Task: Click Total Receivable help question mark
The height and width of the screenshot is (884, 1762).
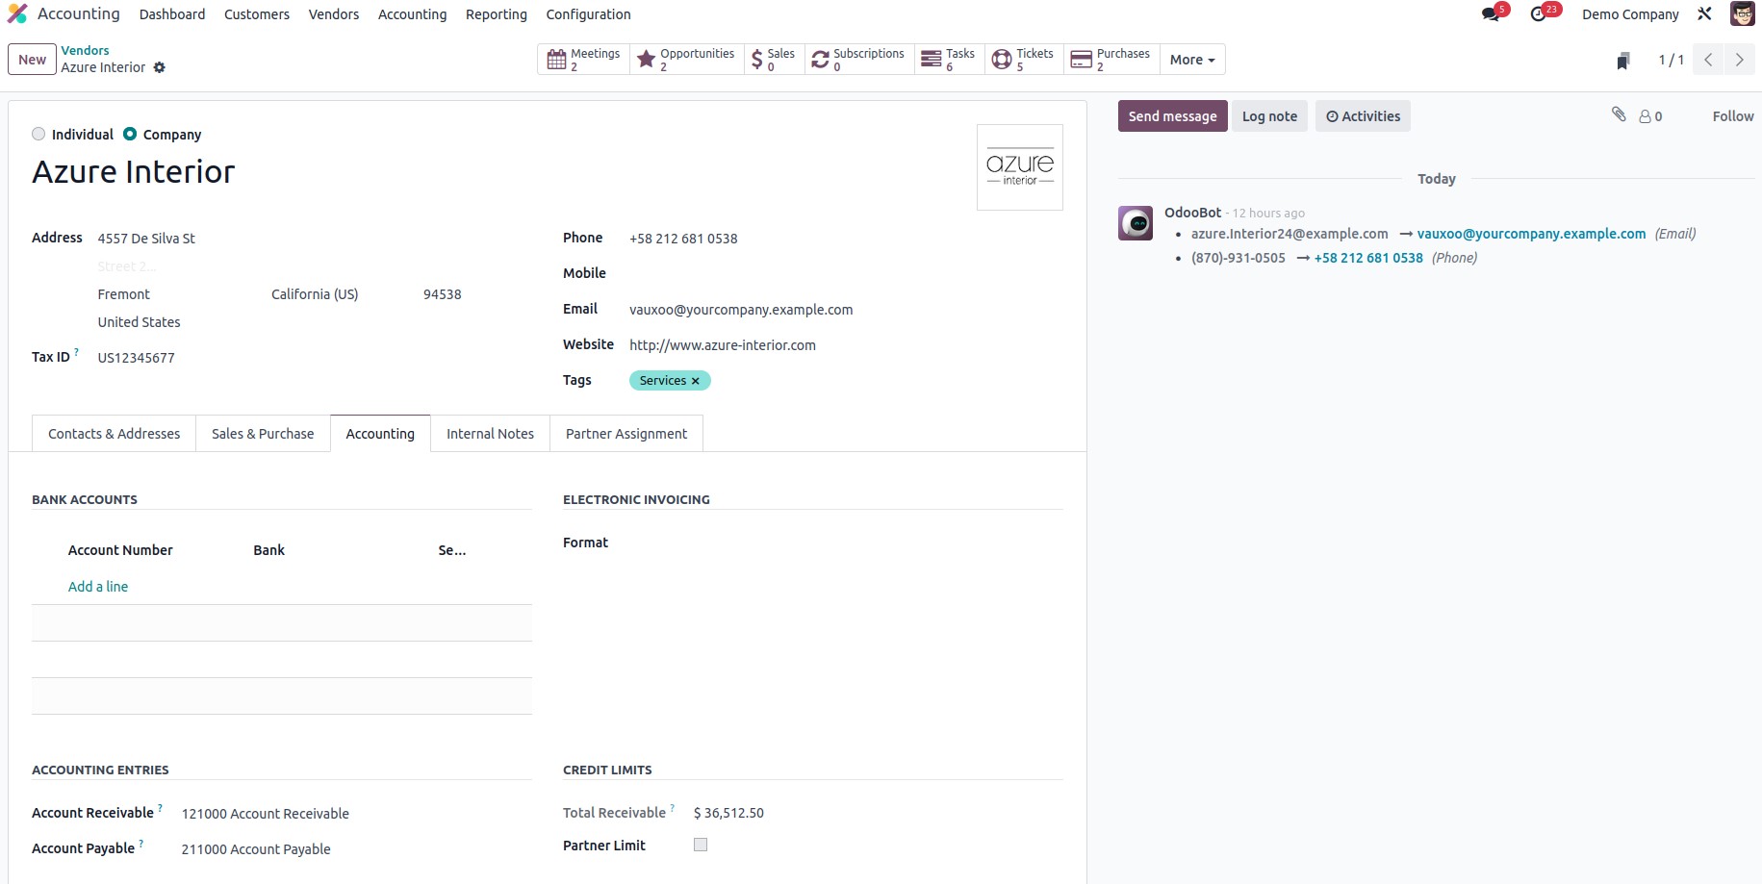Action: coord(672,808)
